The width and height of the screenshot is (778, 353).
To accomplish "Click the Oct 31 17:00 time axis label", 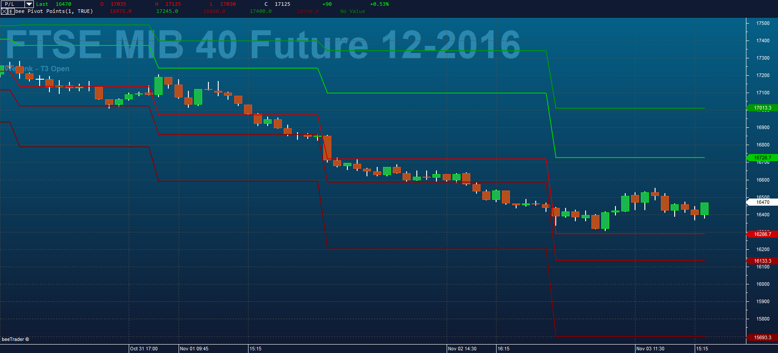I will click(x=144, y=349).
